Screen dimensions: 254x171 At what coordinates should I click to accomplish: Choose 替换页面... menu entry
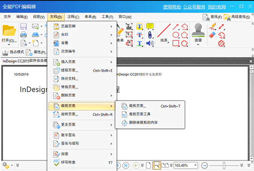pos(83,87)
